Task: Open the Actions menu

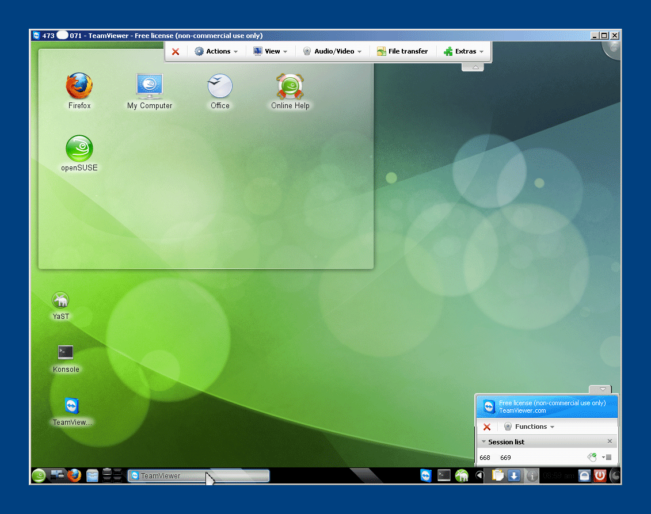Action: tap(216, 51)
